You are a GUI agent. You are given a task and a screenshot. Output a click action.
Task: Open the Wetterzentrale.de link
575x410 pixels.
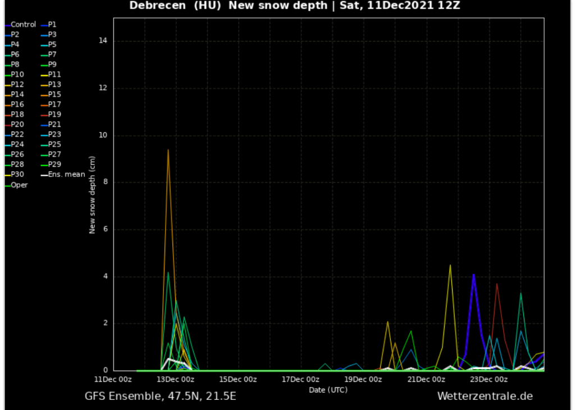(485, 397)
